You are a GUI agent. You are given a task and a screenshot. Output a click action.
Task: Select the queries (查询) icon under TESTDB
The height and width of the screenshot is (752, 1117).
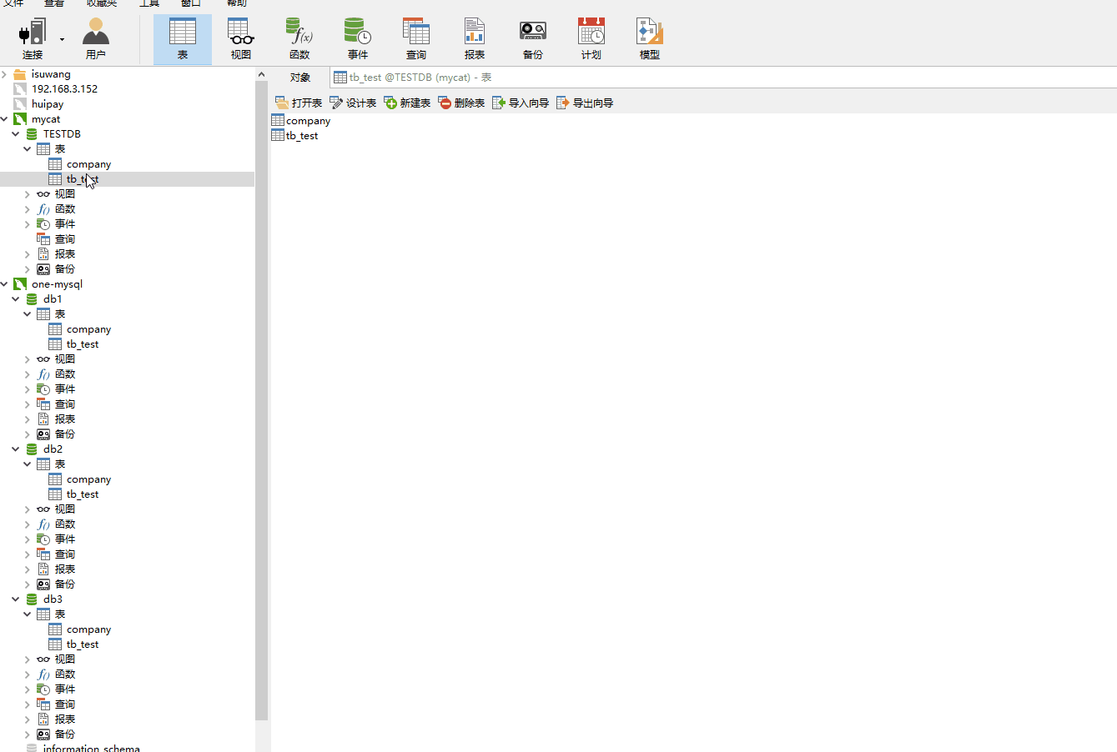(43, 239)
